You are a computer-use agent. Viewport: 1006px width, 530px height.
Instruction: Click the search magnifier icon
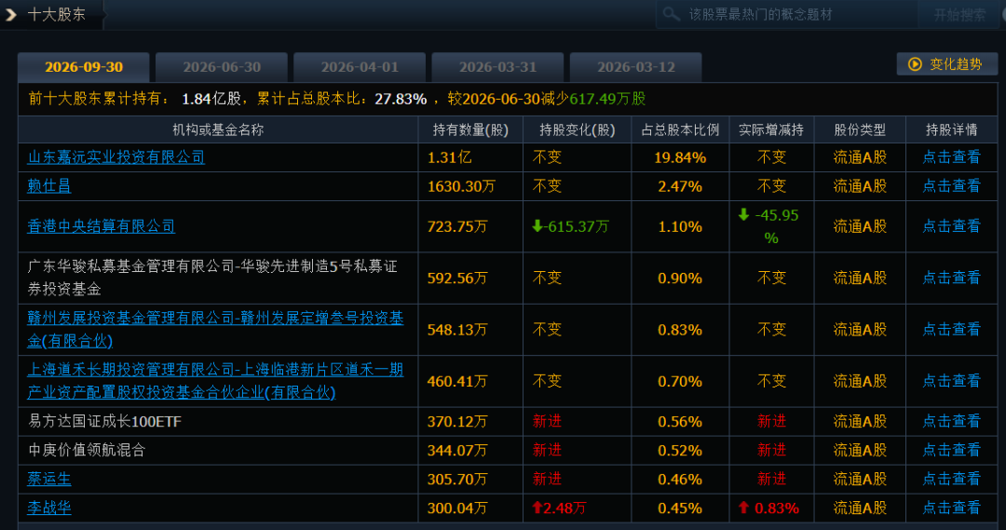(x=671, y=13)
